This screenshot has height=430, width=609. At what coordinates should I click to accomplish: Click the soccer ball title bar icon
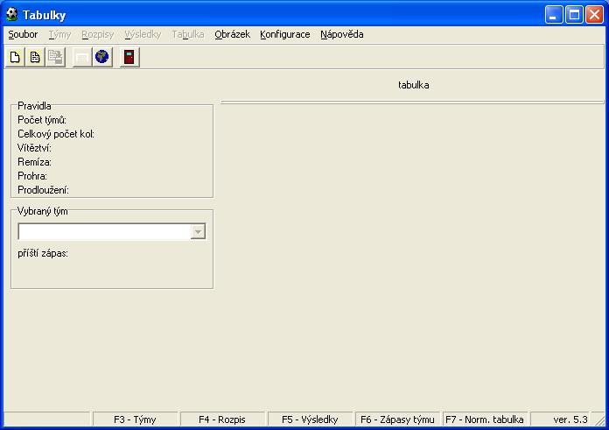12,15
